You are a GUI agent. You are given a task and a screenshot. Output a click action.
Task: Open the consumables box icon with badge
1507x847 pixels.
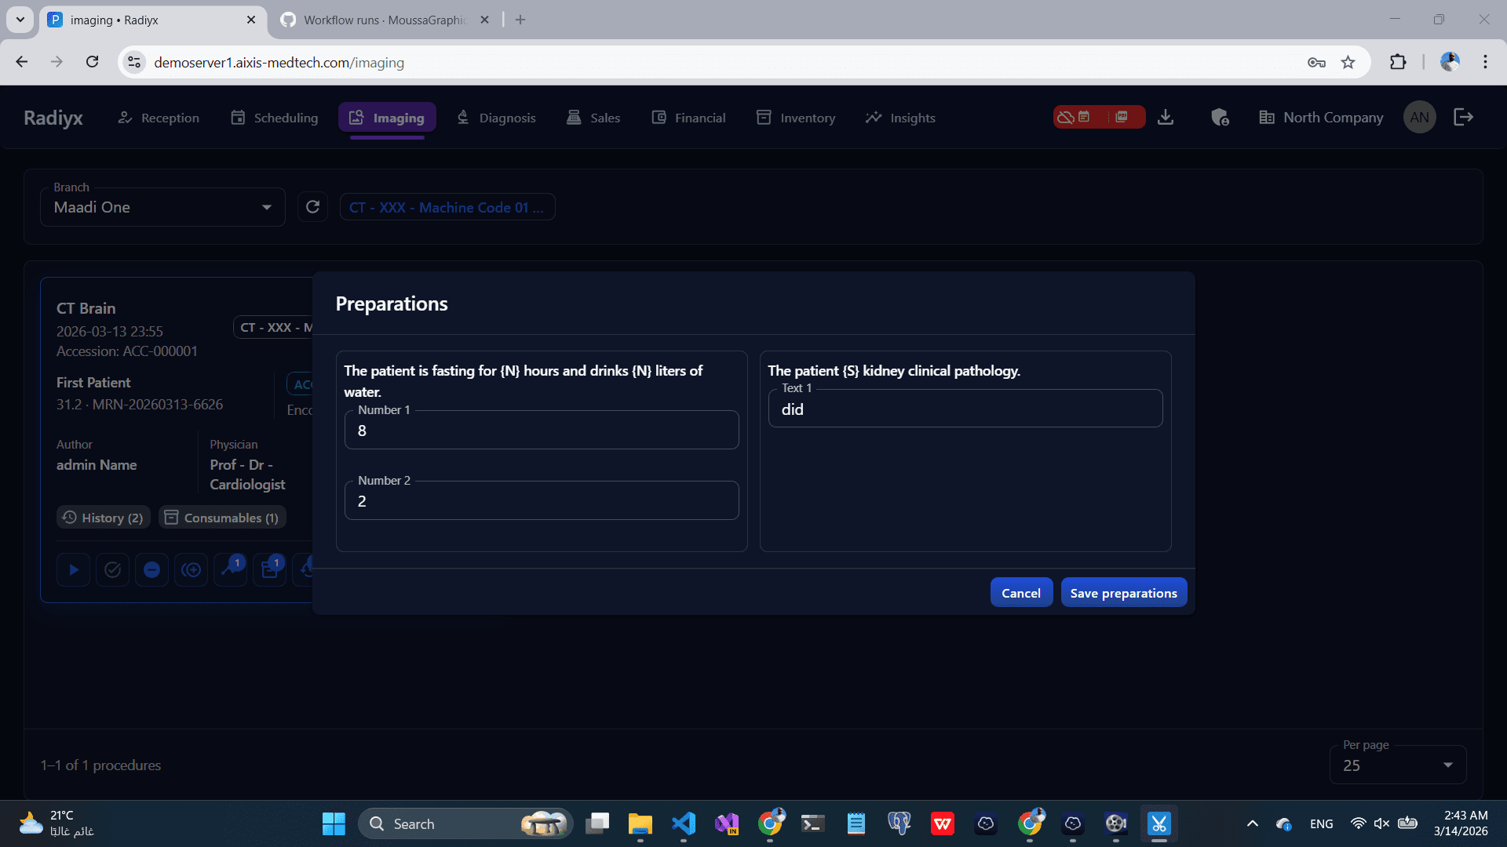click(270, 570)
